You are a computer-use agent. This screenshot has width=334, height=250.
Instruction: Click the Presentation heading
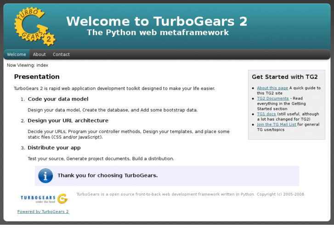[x=37, y=77]
